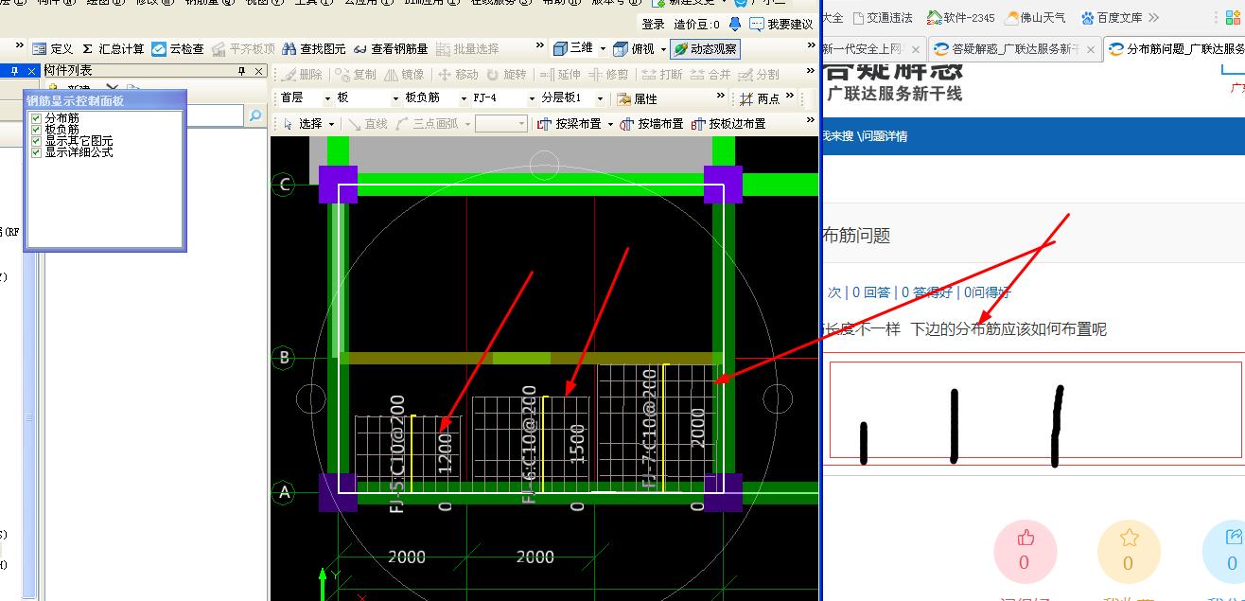
Task: Select the 移动 move tool
Action: pos(458,74)
